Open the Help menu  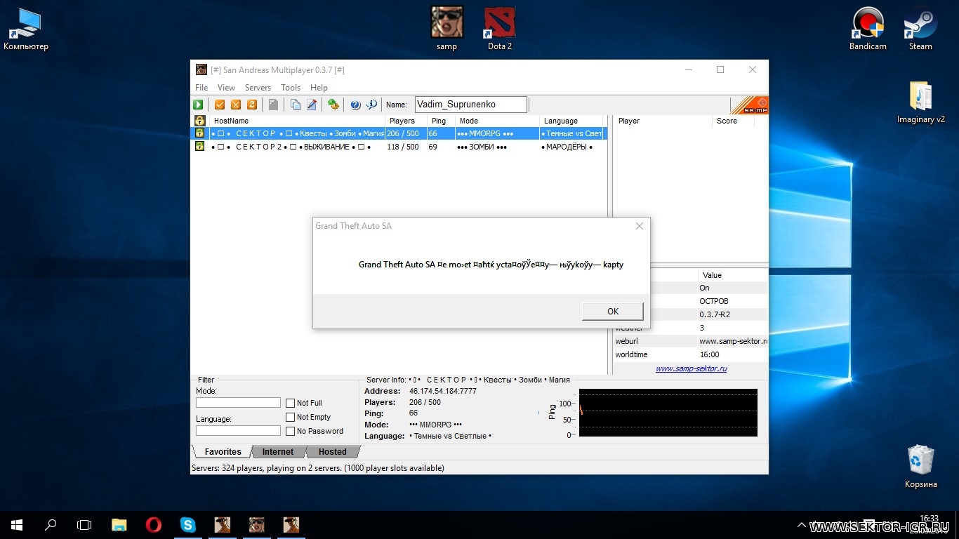pos(319,88)
